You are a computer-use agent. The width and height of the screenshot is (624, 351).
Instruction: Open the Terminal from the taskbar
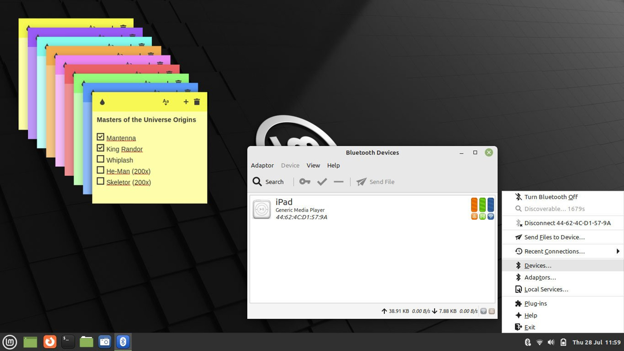[x=68, y=342]
